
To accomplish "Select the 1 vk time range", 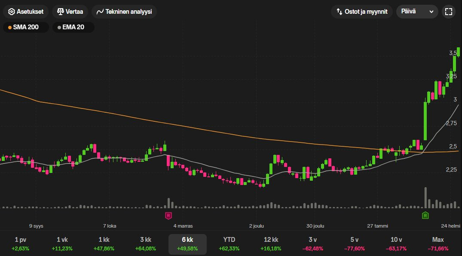I will pos(62,244).
